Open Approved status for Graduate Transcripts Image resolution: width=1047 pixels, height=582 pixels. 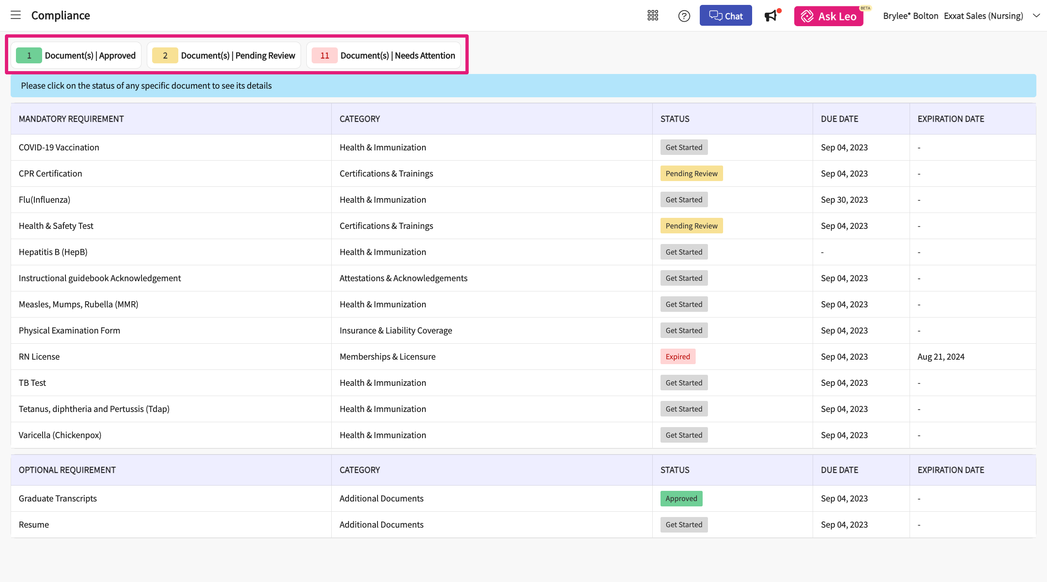[681, 499]
